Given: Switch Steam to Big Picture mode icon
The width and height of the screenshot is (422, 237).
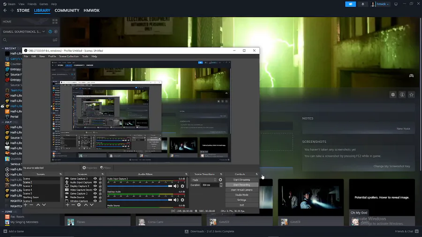Looking at the screenshot, I should click(396, 4).
